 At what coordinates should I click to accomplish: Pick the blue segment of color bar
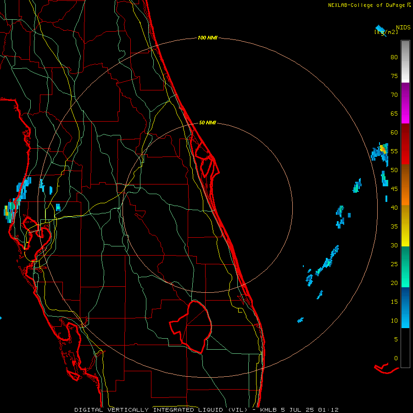pyautogui.click(x=405, y=307)
